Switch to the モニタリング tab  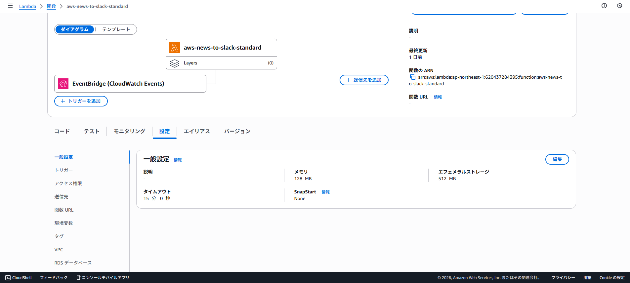point(129,131)
